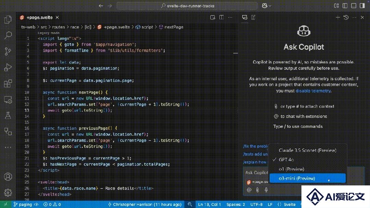Publish branch cloud icon in status bar
Image resolution: width=370 pixels, height=208 pixels.
click(36, 205)
